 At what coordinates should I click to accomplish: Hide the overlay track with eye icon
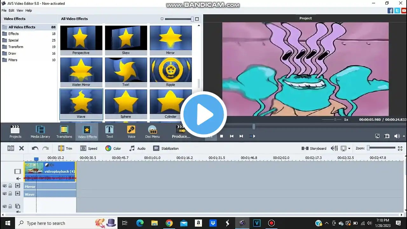click(x=4, y=206)
